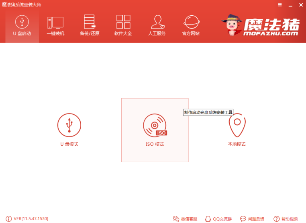Visit 官方网站 from top toolbar
306x223 pixels.
(191, 25)
